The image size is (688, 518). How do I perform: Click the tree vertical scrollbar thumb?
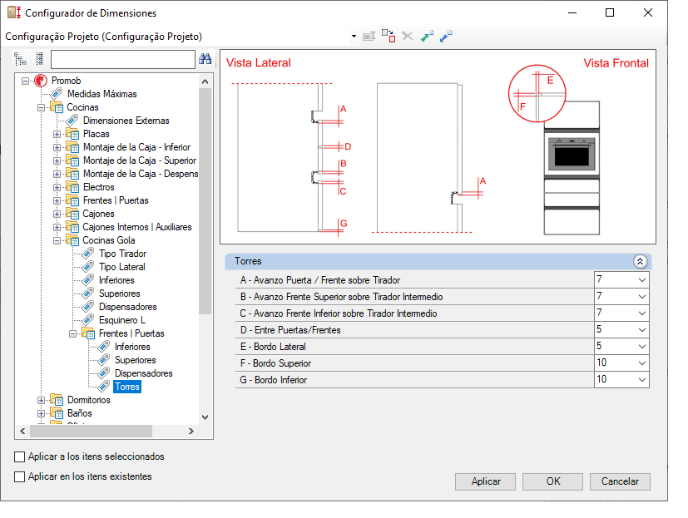[205, 201]
